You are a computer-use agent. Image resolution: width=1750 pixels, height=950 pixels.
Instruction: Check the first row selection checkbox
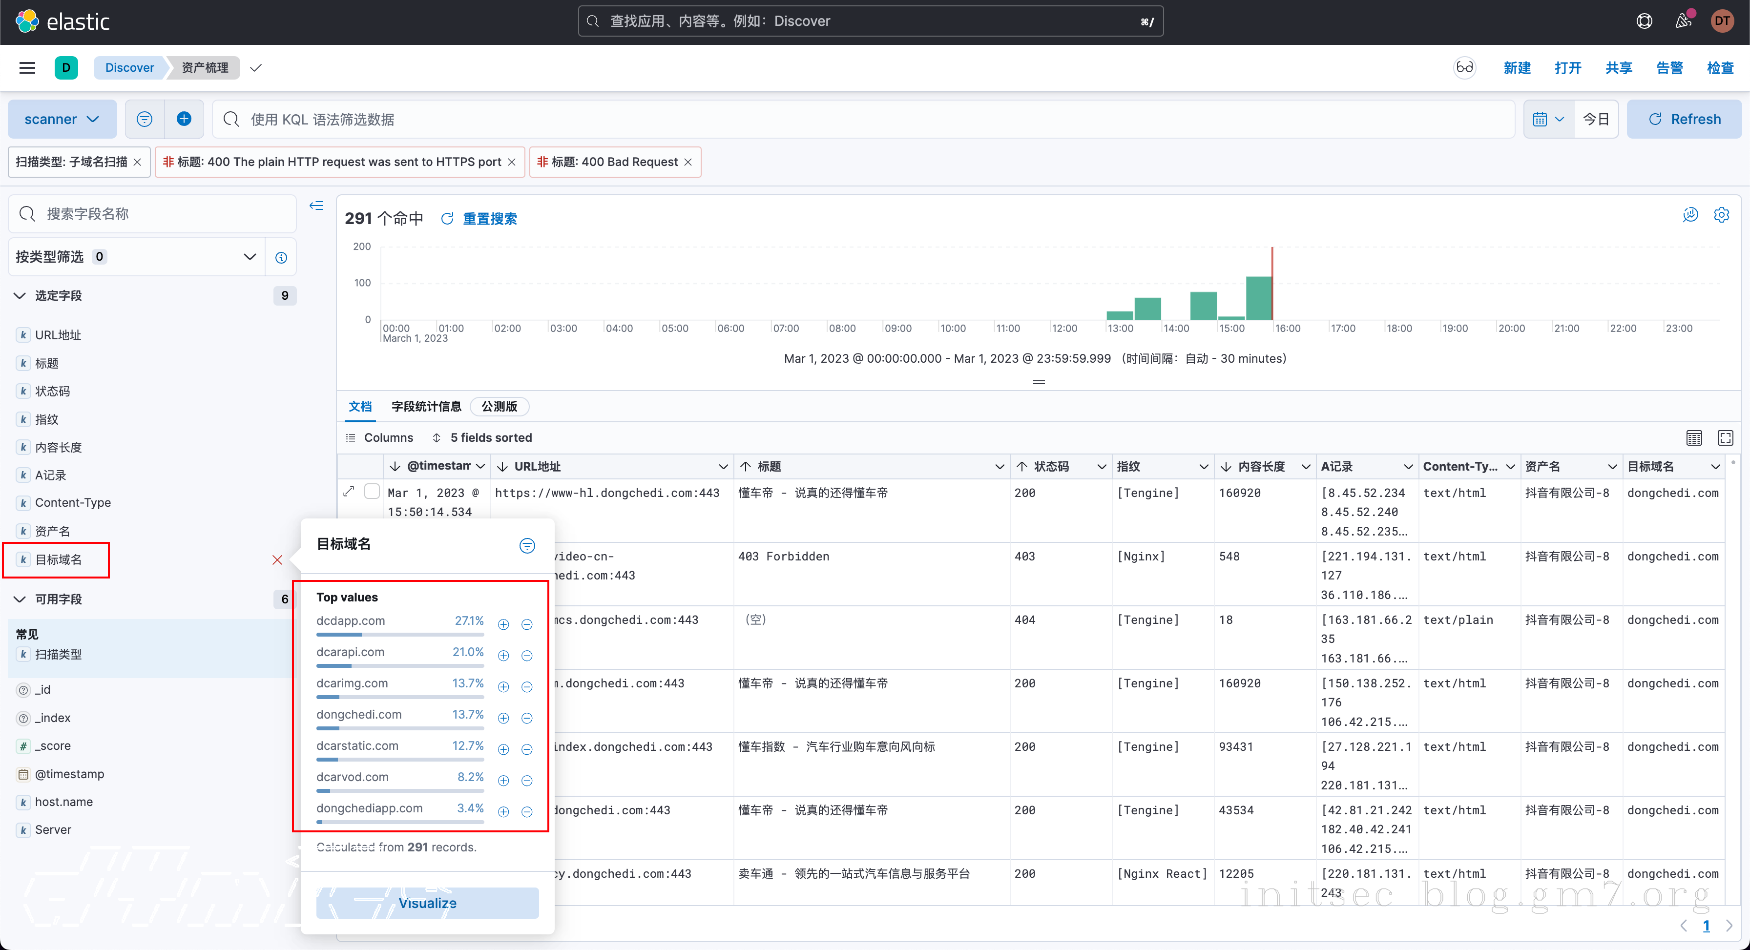[x=372, y=491]
